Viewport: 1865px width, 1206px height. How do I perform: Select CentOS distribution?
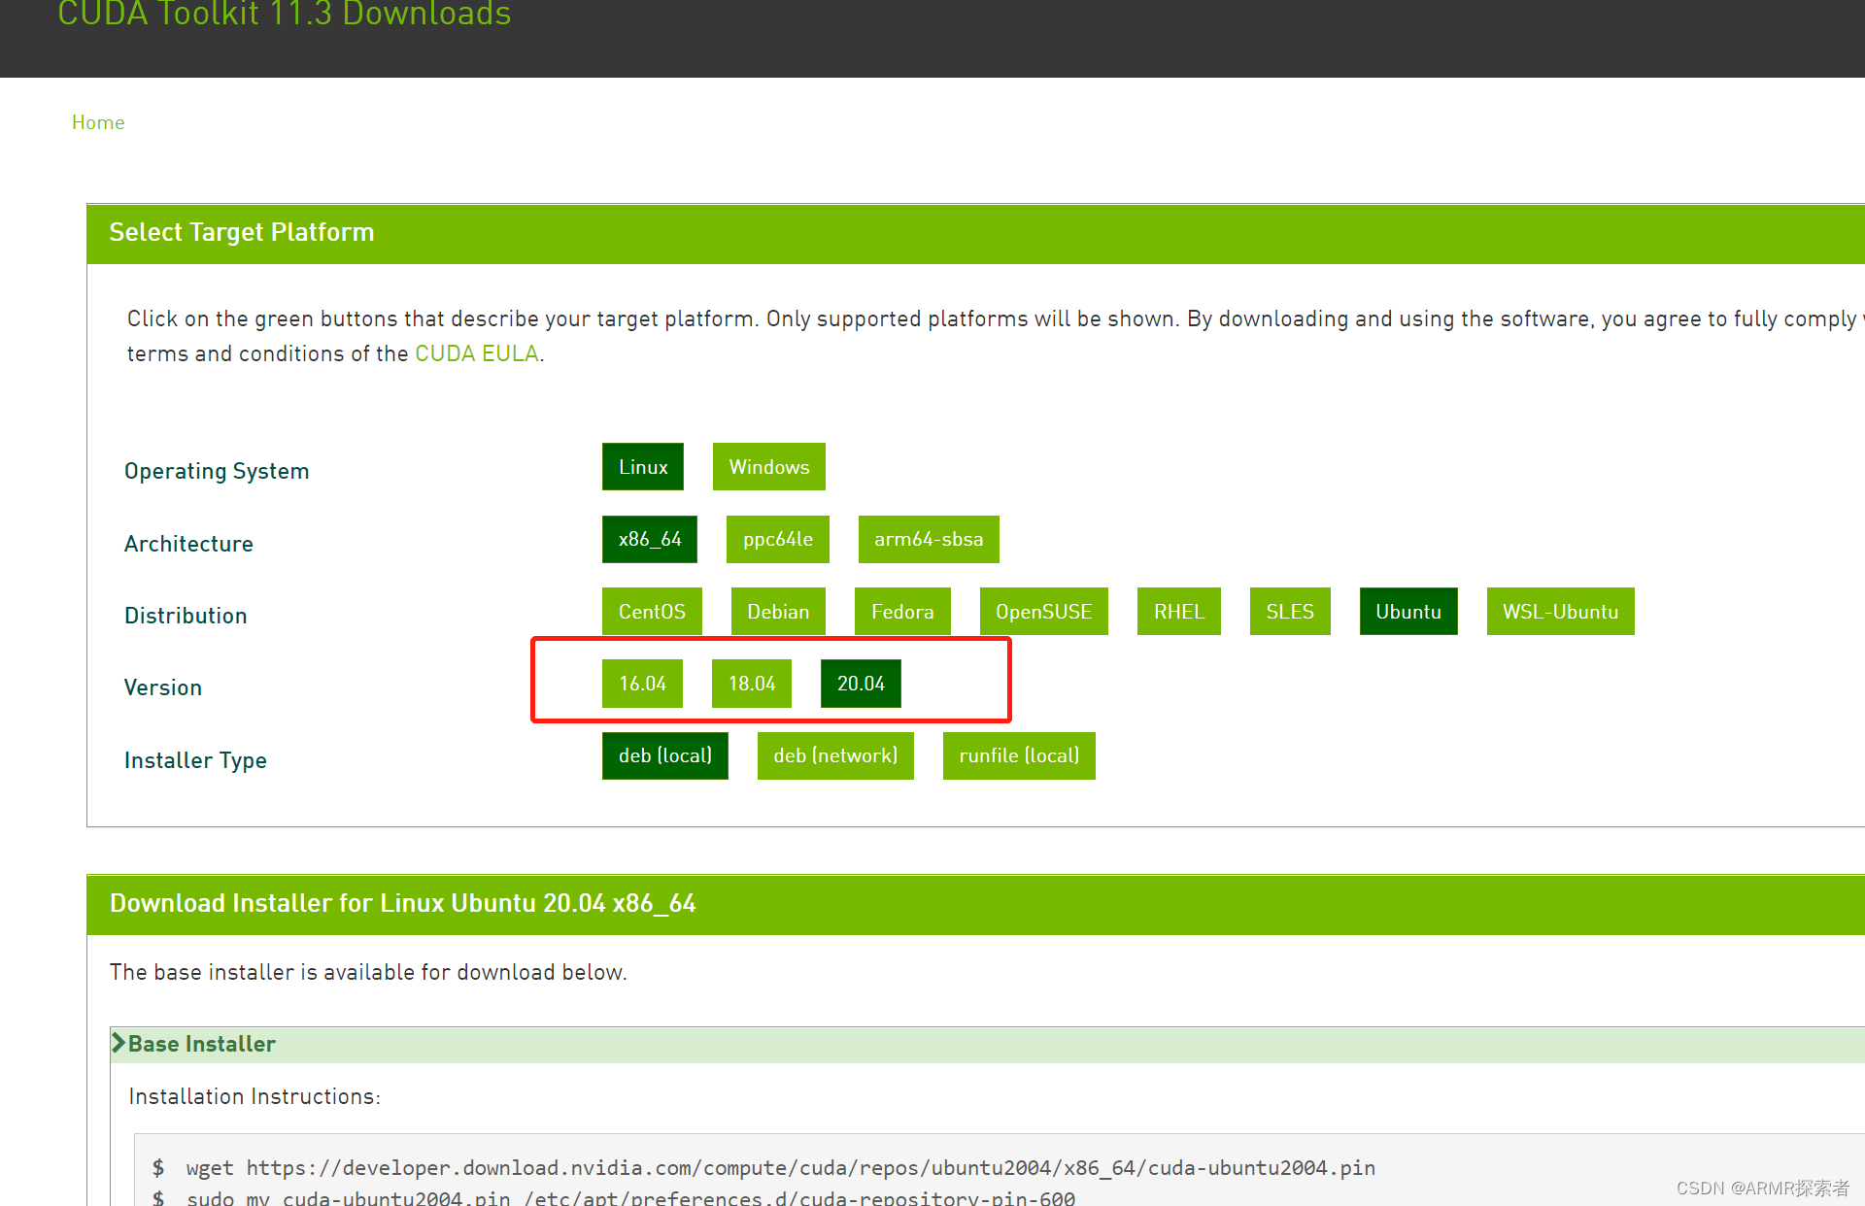pos(651,612)
